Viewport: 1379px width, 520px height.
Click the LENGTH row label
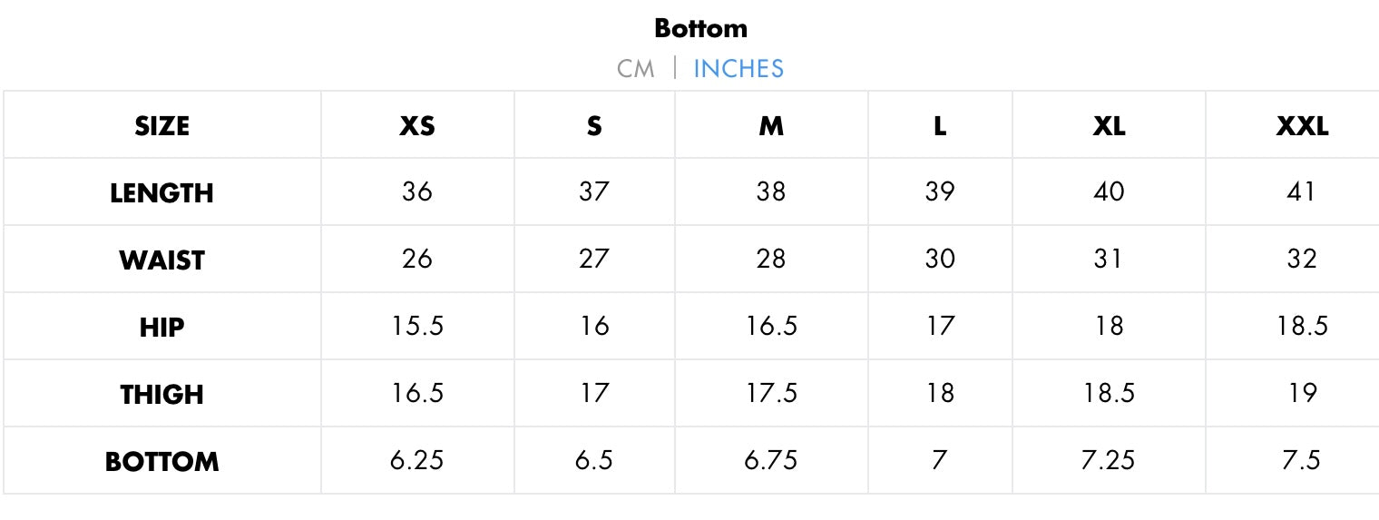point(161,193)
